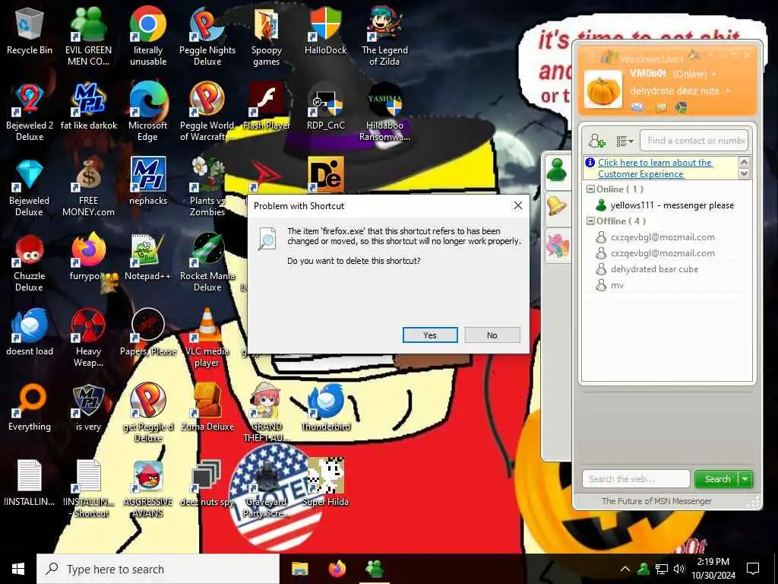
Task: Collapse the Online contacts group
Action: [590, 189]
